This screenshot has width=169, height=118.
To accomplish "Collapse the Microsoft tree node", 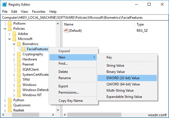I will tap(9, 39).
